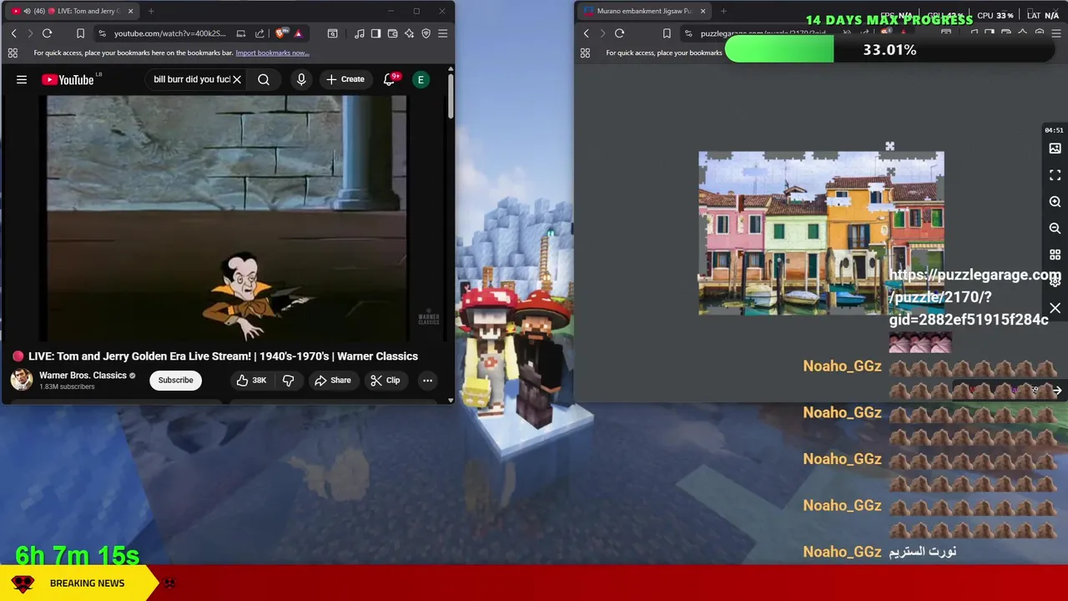Click the 6h 7m 15s timer text
Viewport: 1068px width, 601px height.
[77, 555]
